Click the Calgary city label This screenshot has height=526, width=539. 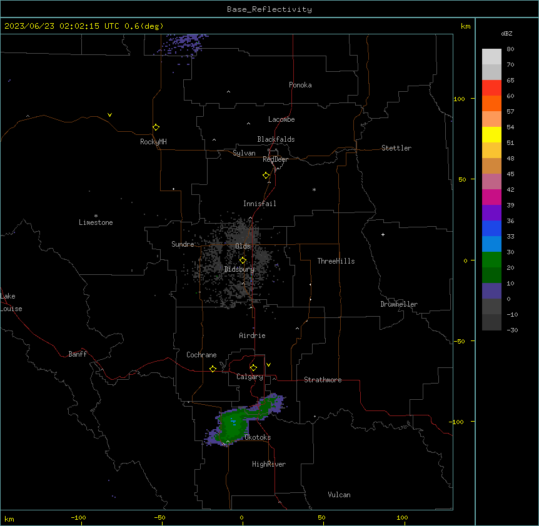pos(249,377)
